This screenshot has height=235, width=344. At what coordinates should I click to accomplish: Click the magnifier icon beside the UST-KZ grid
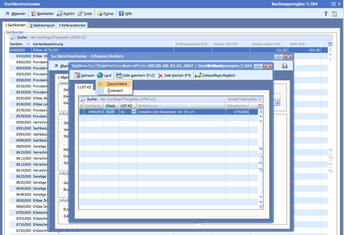pyautogui.click(x=261, y=156)
